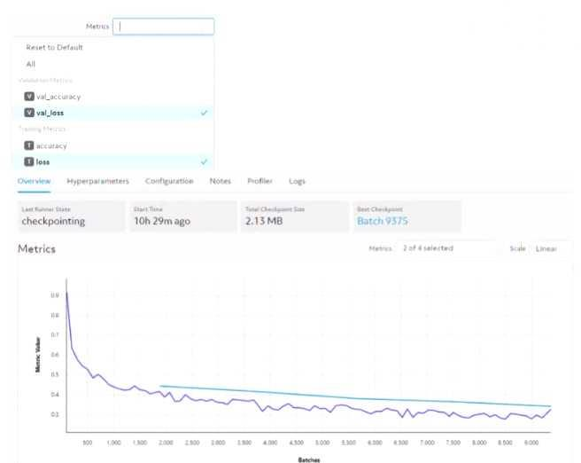581x463 pixels.
Task: Click the T badge beside loss
Action: click(x=29, y=161)
